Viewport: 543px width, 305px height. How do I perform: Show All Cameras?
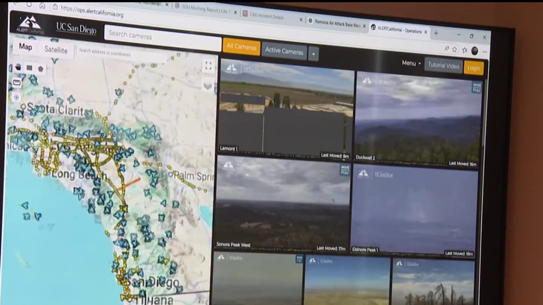[242, 47]
